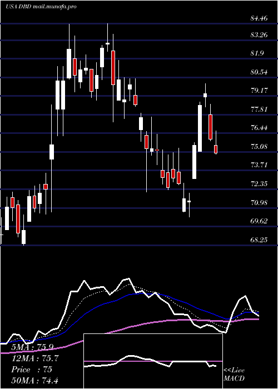278x389 pixels.
Task: Click the 81.9 price axis label
Action: point(257,53)
